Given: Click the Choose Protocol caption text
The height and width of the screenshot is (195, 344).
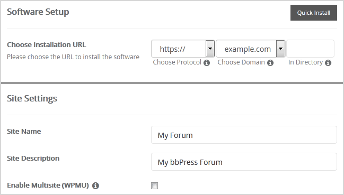Looking at the screenshot, I should coord(177,62).
